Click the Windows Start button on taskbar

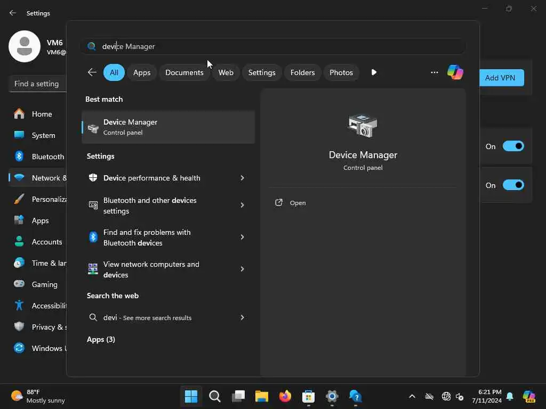pos(191,396)
